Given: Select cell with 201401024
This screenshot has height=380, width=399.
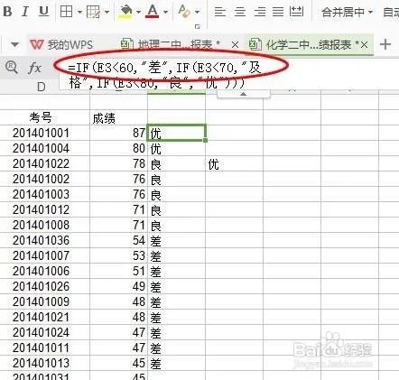Looking at the screenshot, I should pos(45,332).
